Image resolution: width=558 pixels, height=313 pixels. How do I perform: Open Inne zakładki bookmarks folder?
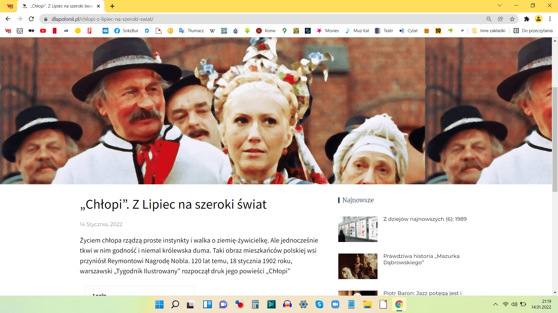pos(489,31)
